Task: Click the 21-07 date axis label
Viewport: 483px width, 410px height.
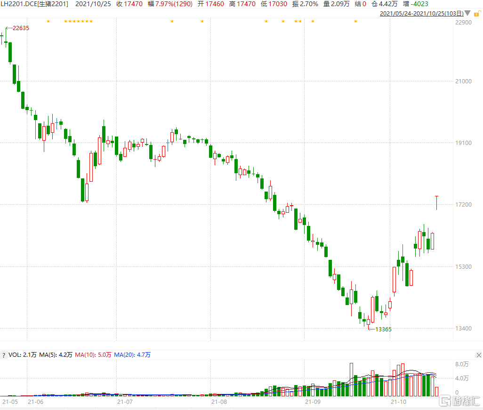Action: point(125,402)
